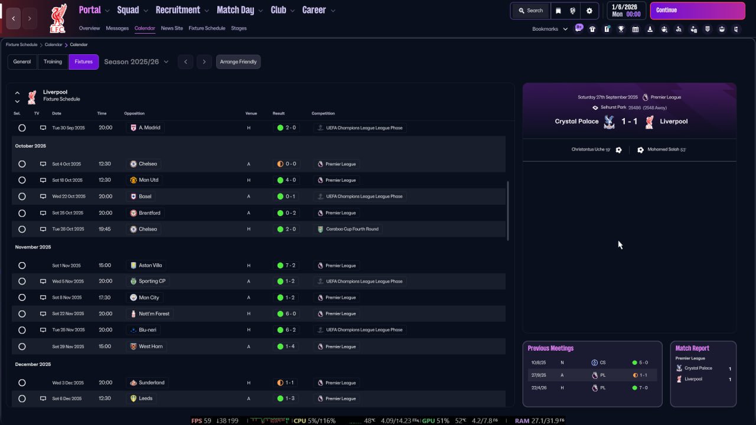Open the shield icon bookmark shortcut
This screenshot has width=756, height=425.
[708, 29]
